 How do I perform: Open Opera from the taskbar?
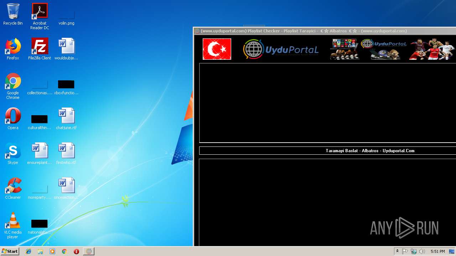tap(76, 251)
